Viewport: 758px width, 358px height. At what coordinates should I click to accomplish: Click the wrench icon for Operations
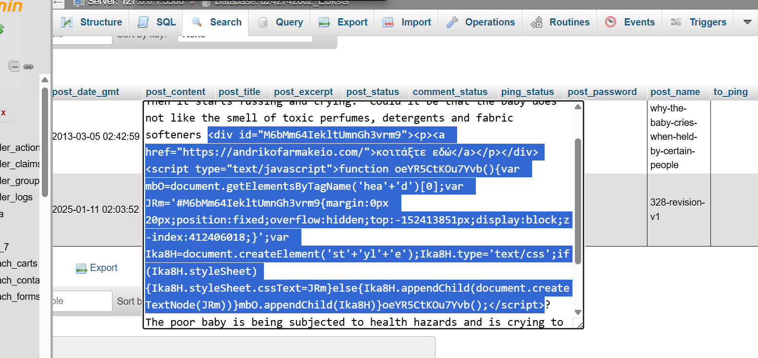pos(452,22)
